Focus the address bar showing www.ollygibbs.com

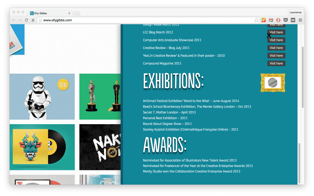[148, 20]
